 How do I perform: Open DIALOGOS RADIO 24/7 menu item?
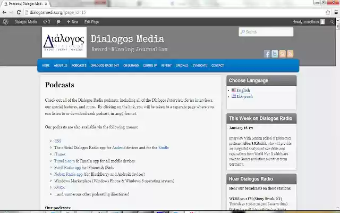click(105, 65)
